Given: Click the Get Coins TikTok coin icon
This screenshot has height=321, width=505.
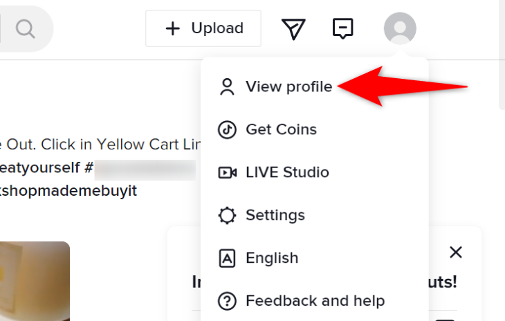Looking at the screenshot, I should point(227,129).
